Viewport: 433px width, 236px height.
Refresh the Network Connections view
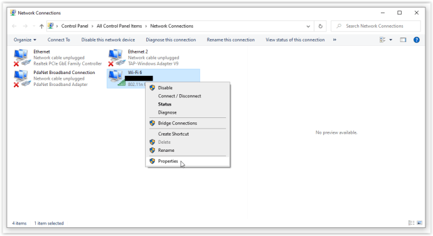pyautogui.click(x=320, y=26)
